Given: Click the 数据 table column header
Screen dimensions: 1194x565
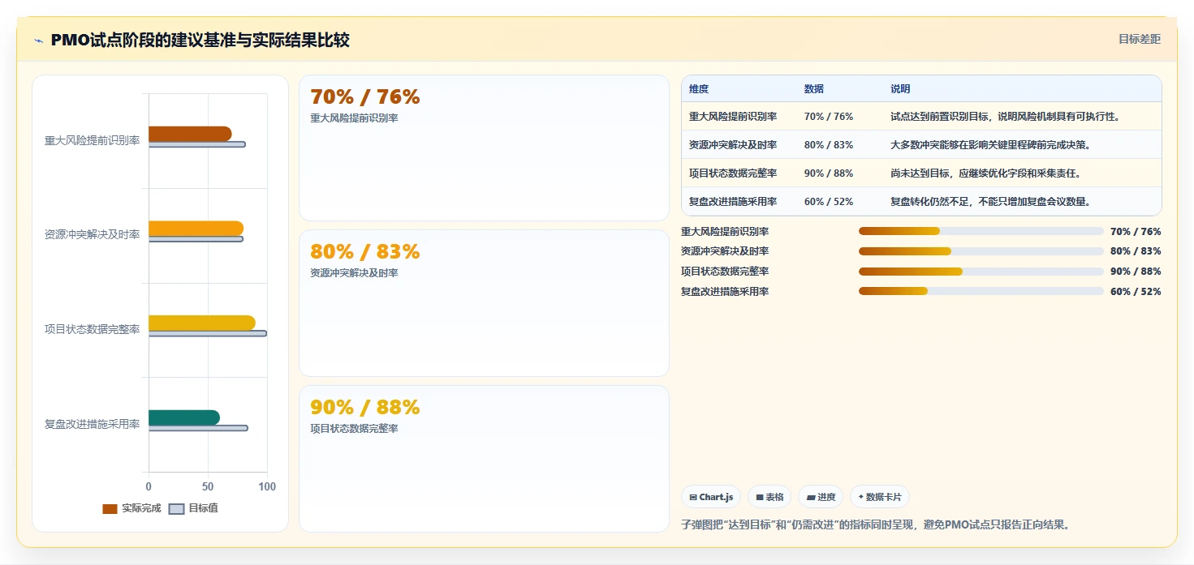Looking at the screenshot, I should pyautogui.click(x=814, y=89).
